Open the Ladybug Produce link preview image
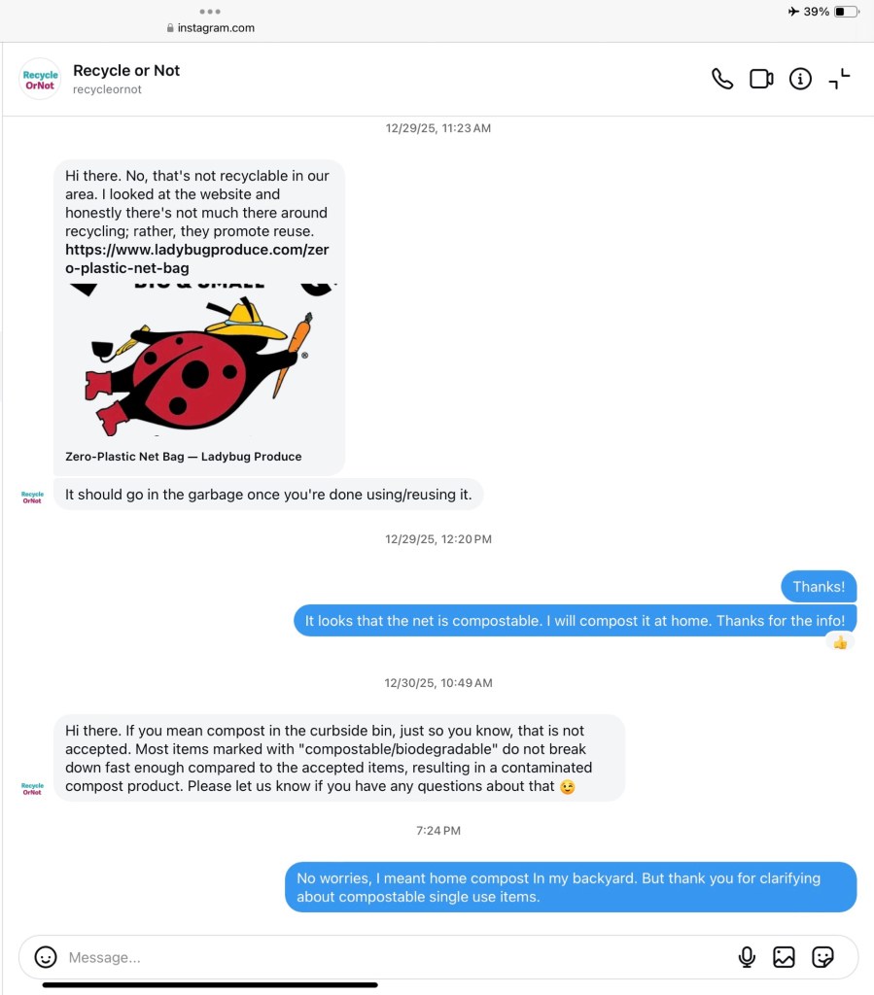 point(199,360)
